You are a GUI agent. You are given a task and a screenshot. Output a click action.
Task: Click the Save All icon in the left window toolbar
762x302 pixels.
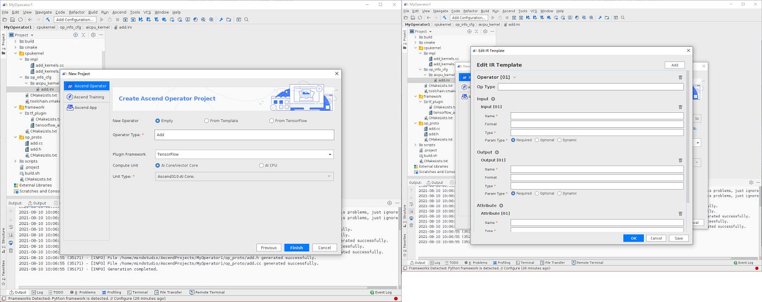click(x=13, y=20)
